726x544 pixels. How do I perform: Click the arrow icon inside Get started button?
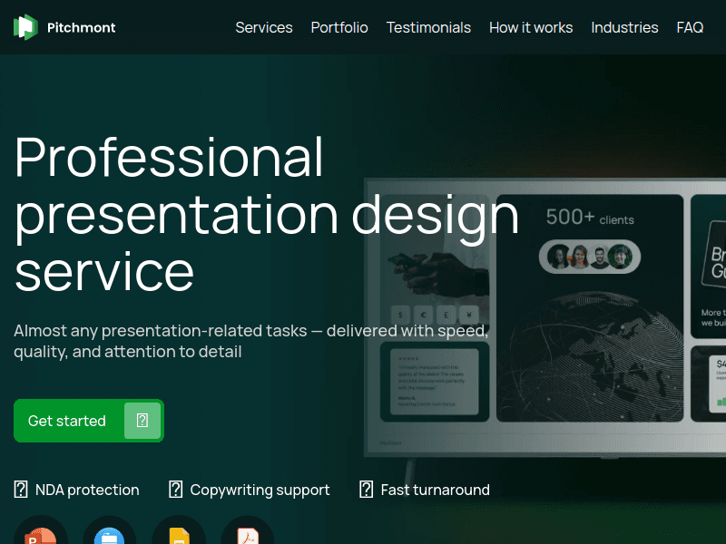pyautogui.click(x=142, y=421)
